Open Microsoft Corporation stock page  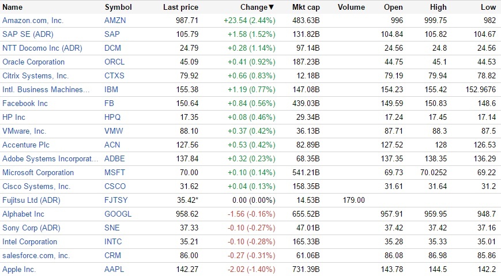pyautogui.click(x=38, y=173)
